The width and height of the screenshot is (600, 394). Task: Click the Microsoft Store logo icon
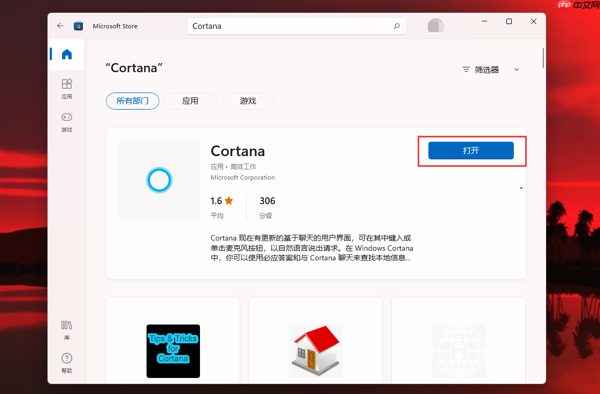point(79,26)
